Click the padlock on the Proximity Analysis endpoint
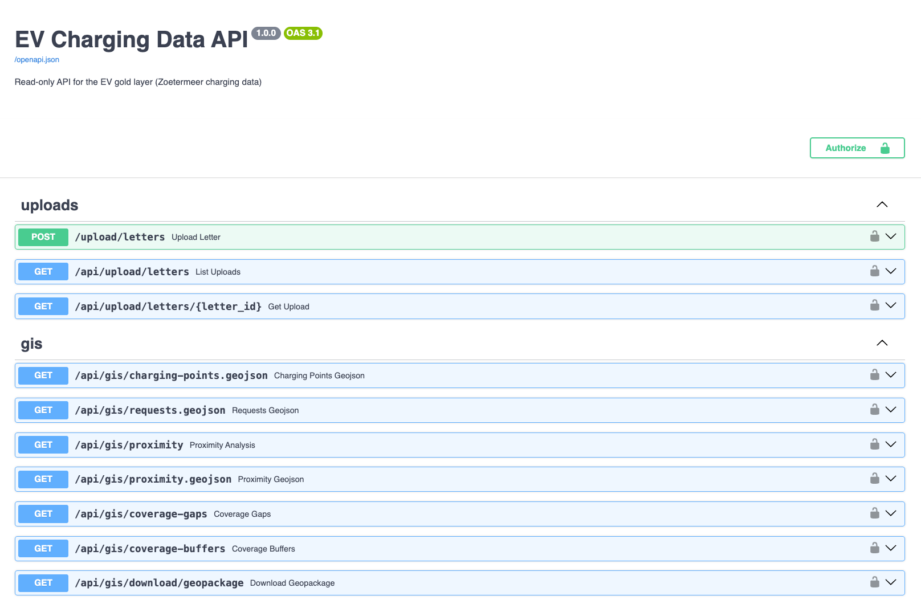This screenshot has width=921, height=600. 874,444
